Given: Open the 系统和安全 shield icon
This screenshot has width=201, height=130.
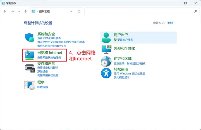Looking at the screenshot, I should (x=30, y=38).
